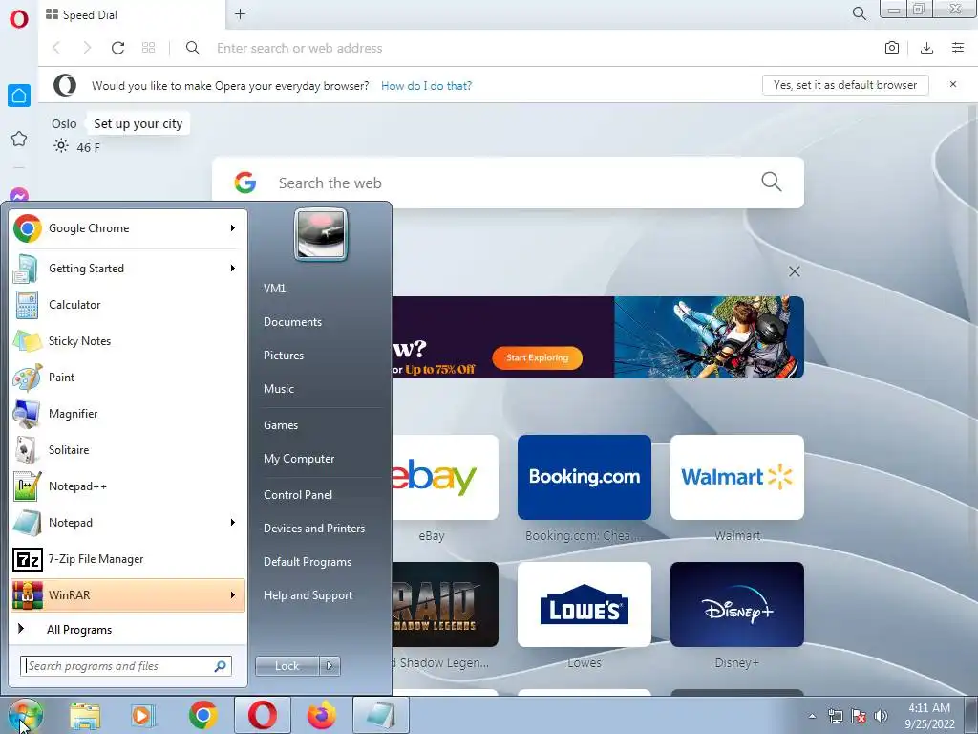
Task: Open Opera downloads icon
Action: pos(926,48)
